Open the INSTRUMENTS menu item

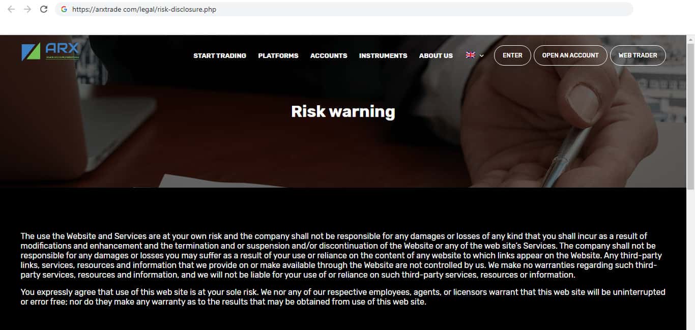click(383, 55)
